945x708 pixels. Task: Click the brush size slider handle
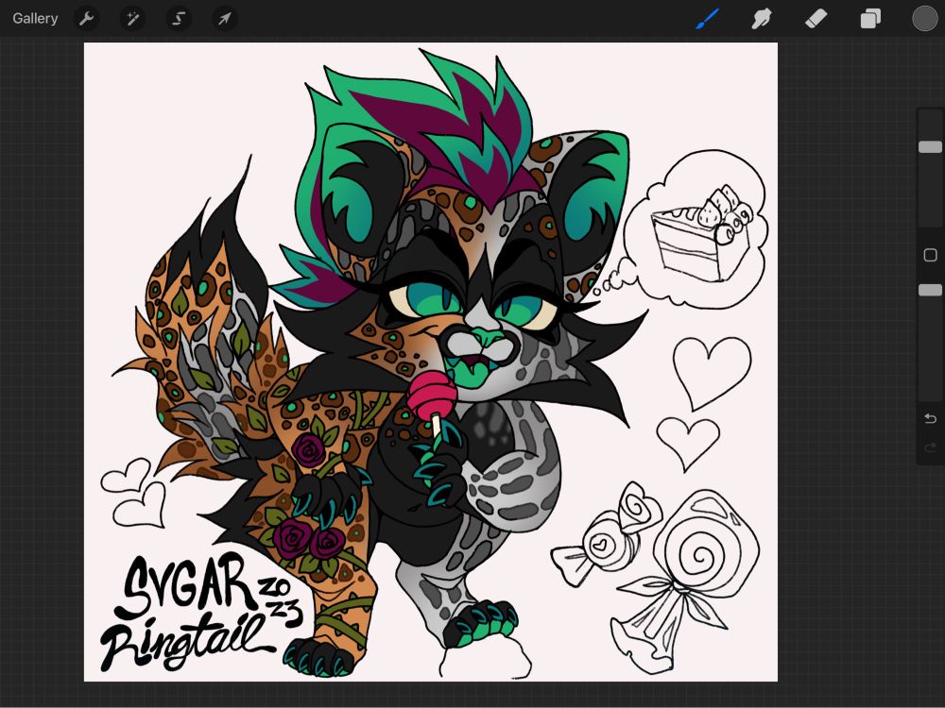coord(930,147)
